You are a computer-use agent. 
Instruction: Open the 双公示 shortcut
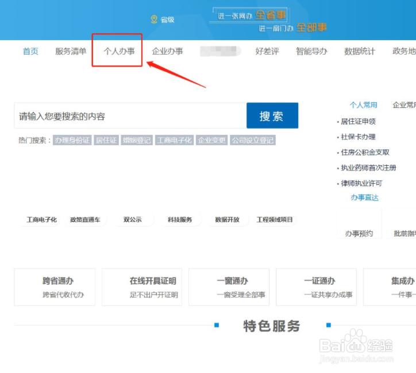(x=132, y=220)
